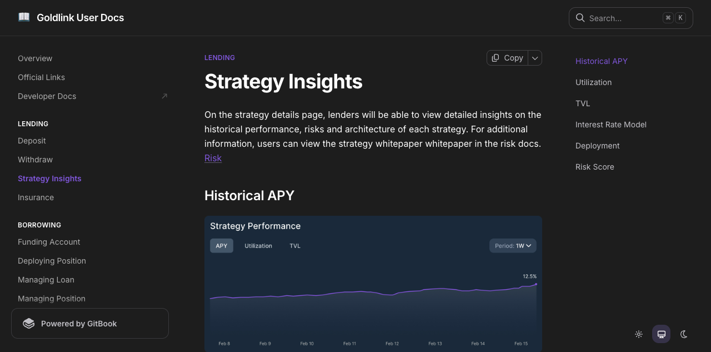711x352 pixels.
Task: Select the TVL chart tab
Action: (295, 246)
